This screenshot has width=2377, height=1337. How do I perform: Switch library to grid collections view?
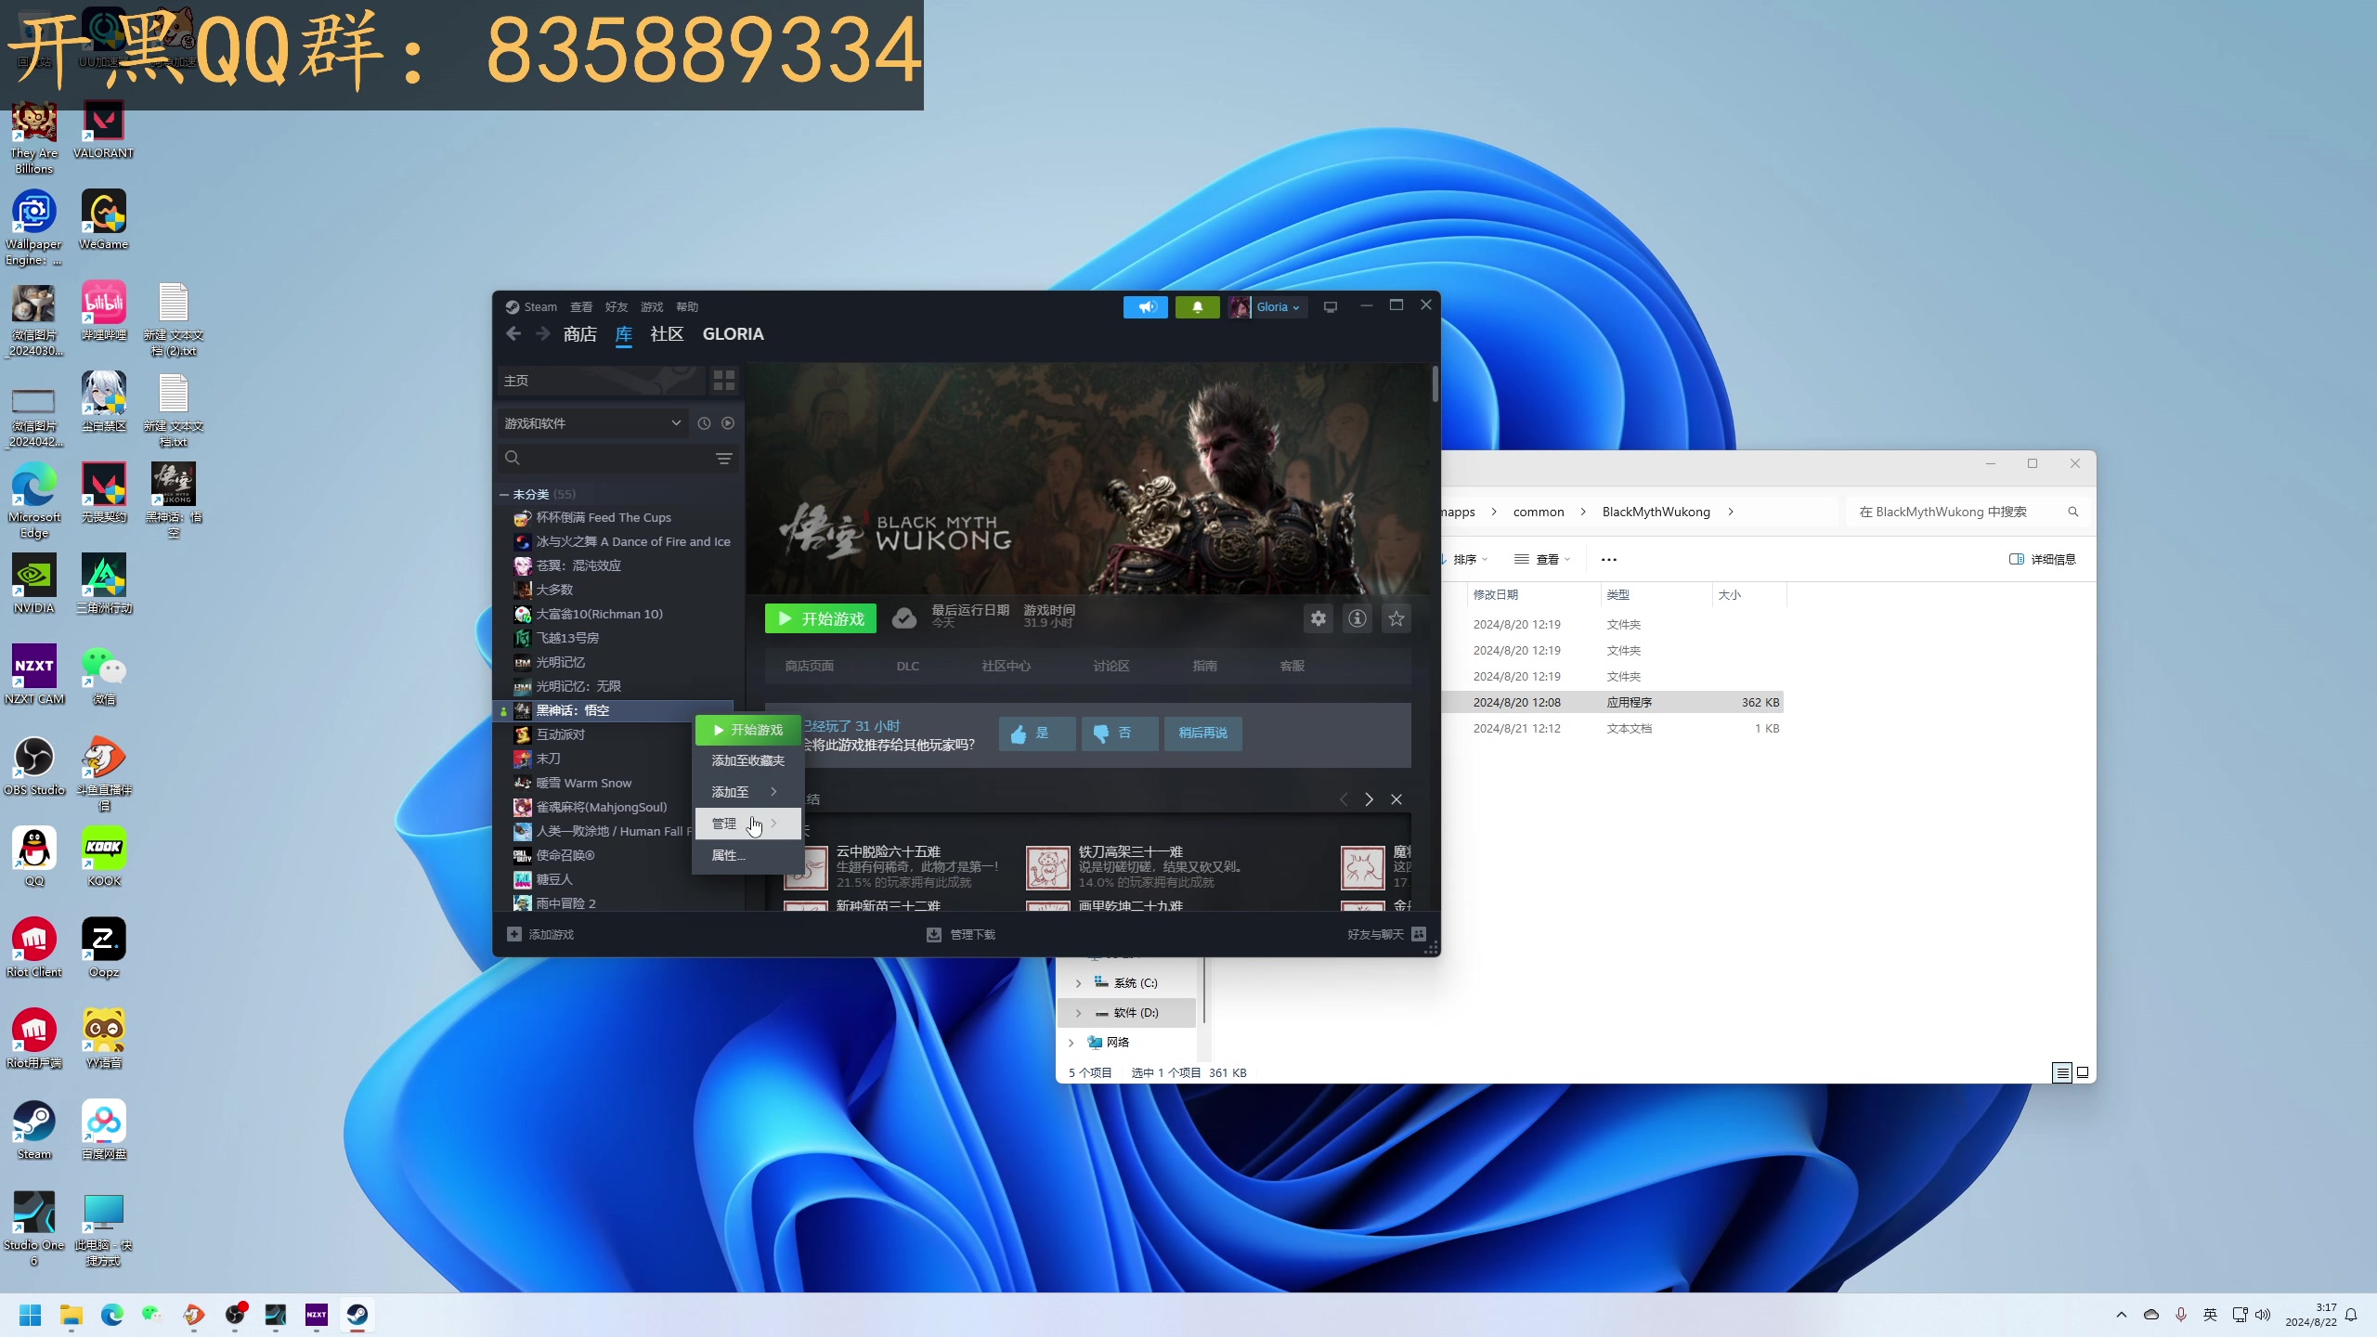coord(724,381)
